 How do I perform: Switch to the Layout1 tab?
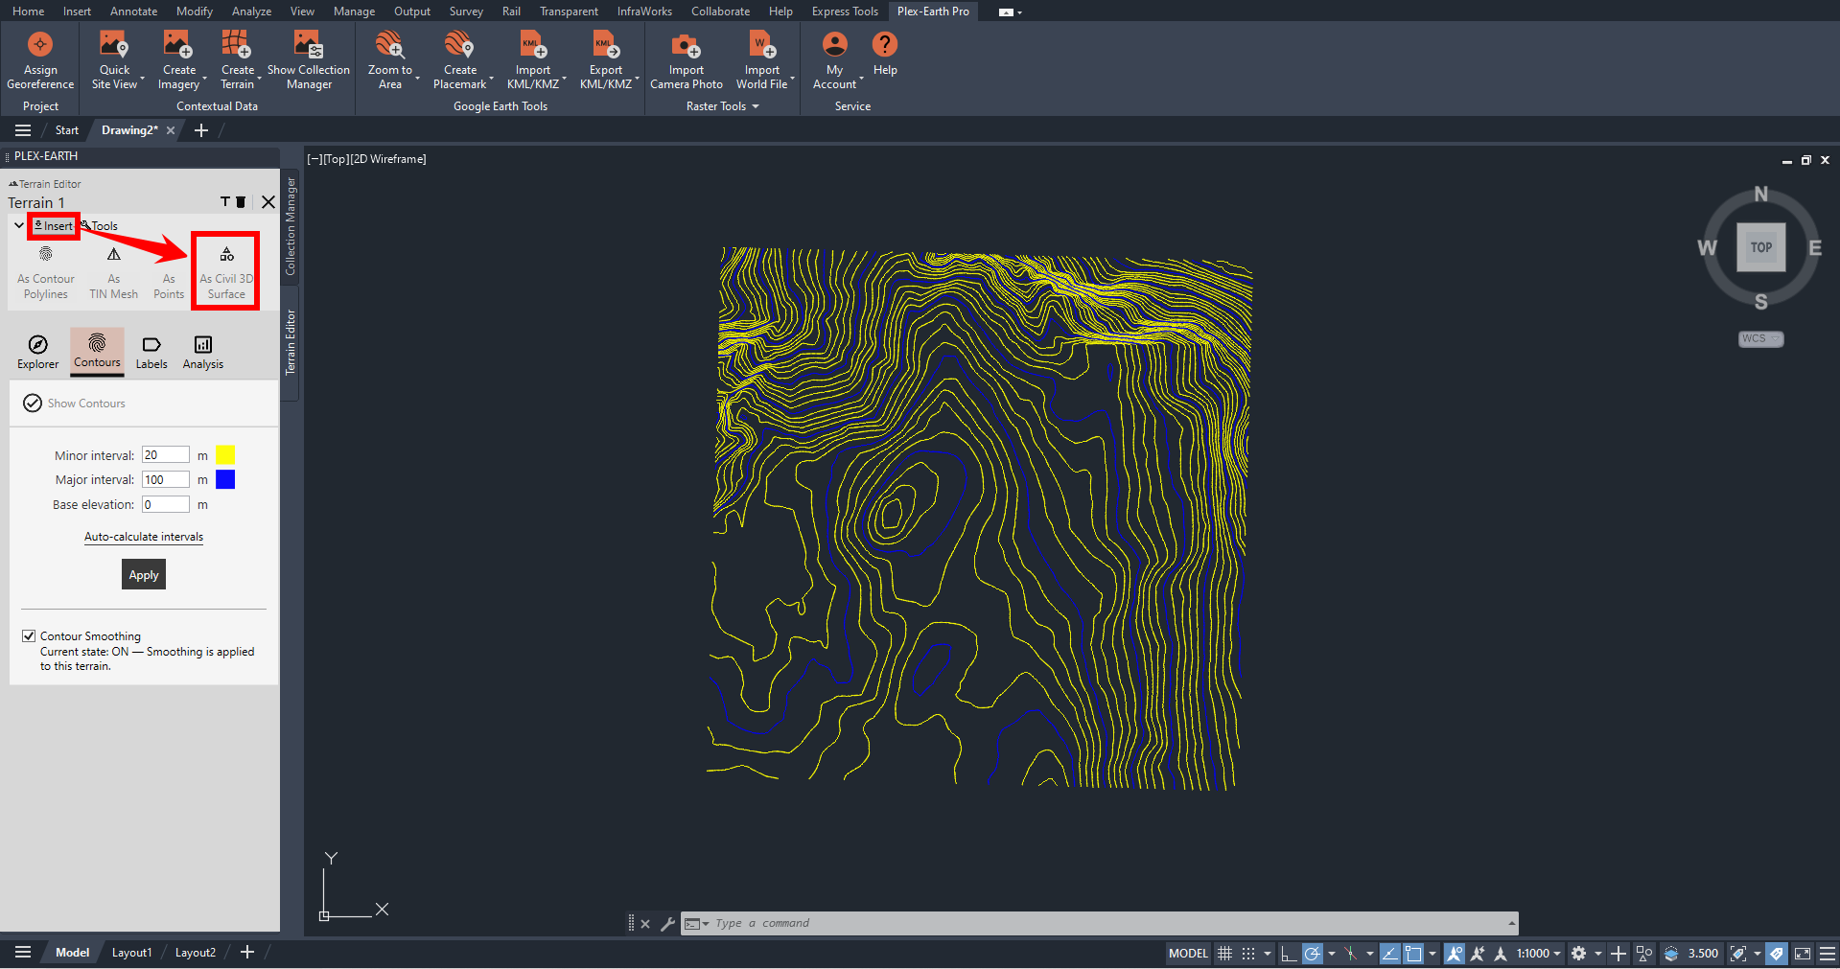click(131, 953)
